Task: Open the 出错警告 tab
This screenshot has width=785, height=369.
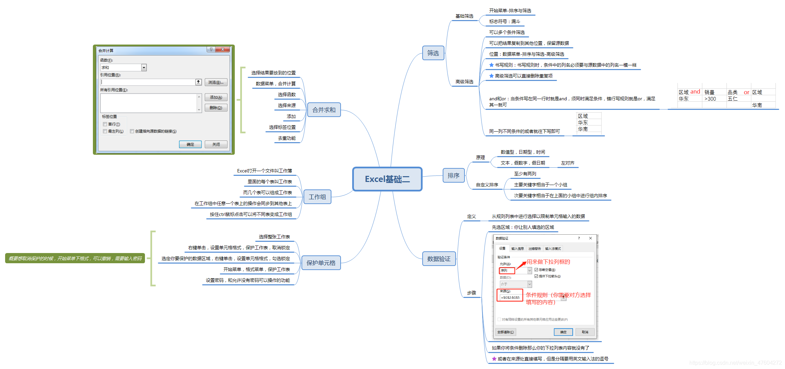Action: [535, 249]
